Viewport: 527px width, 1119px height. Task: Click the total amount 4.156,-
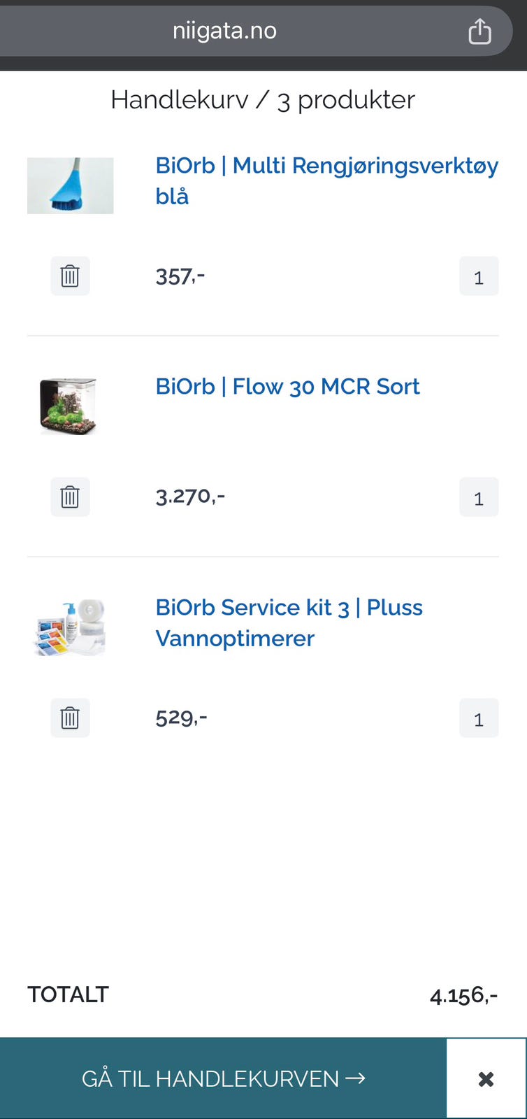pyautogui.click(x=463, y=995)
